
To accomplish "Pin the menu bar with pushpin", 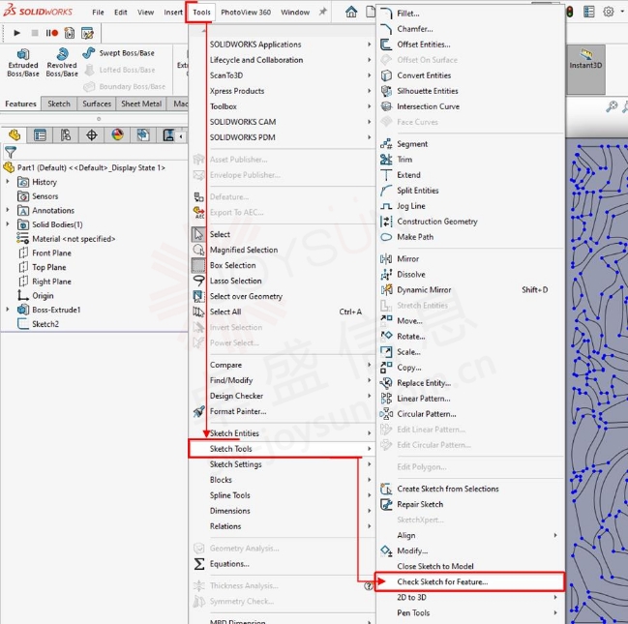I will coord(323,12).
